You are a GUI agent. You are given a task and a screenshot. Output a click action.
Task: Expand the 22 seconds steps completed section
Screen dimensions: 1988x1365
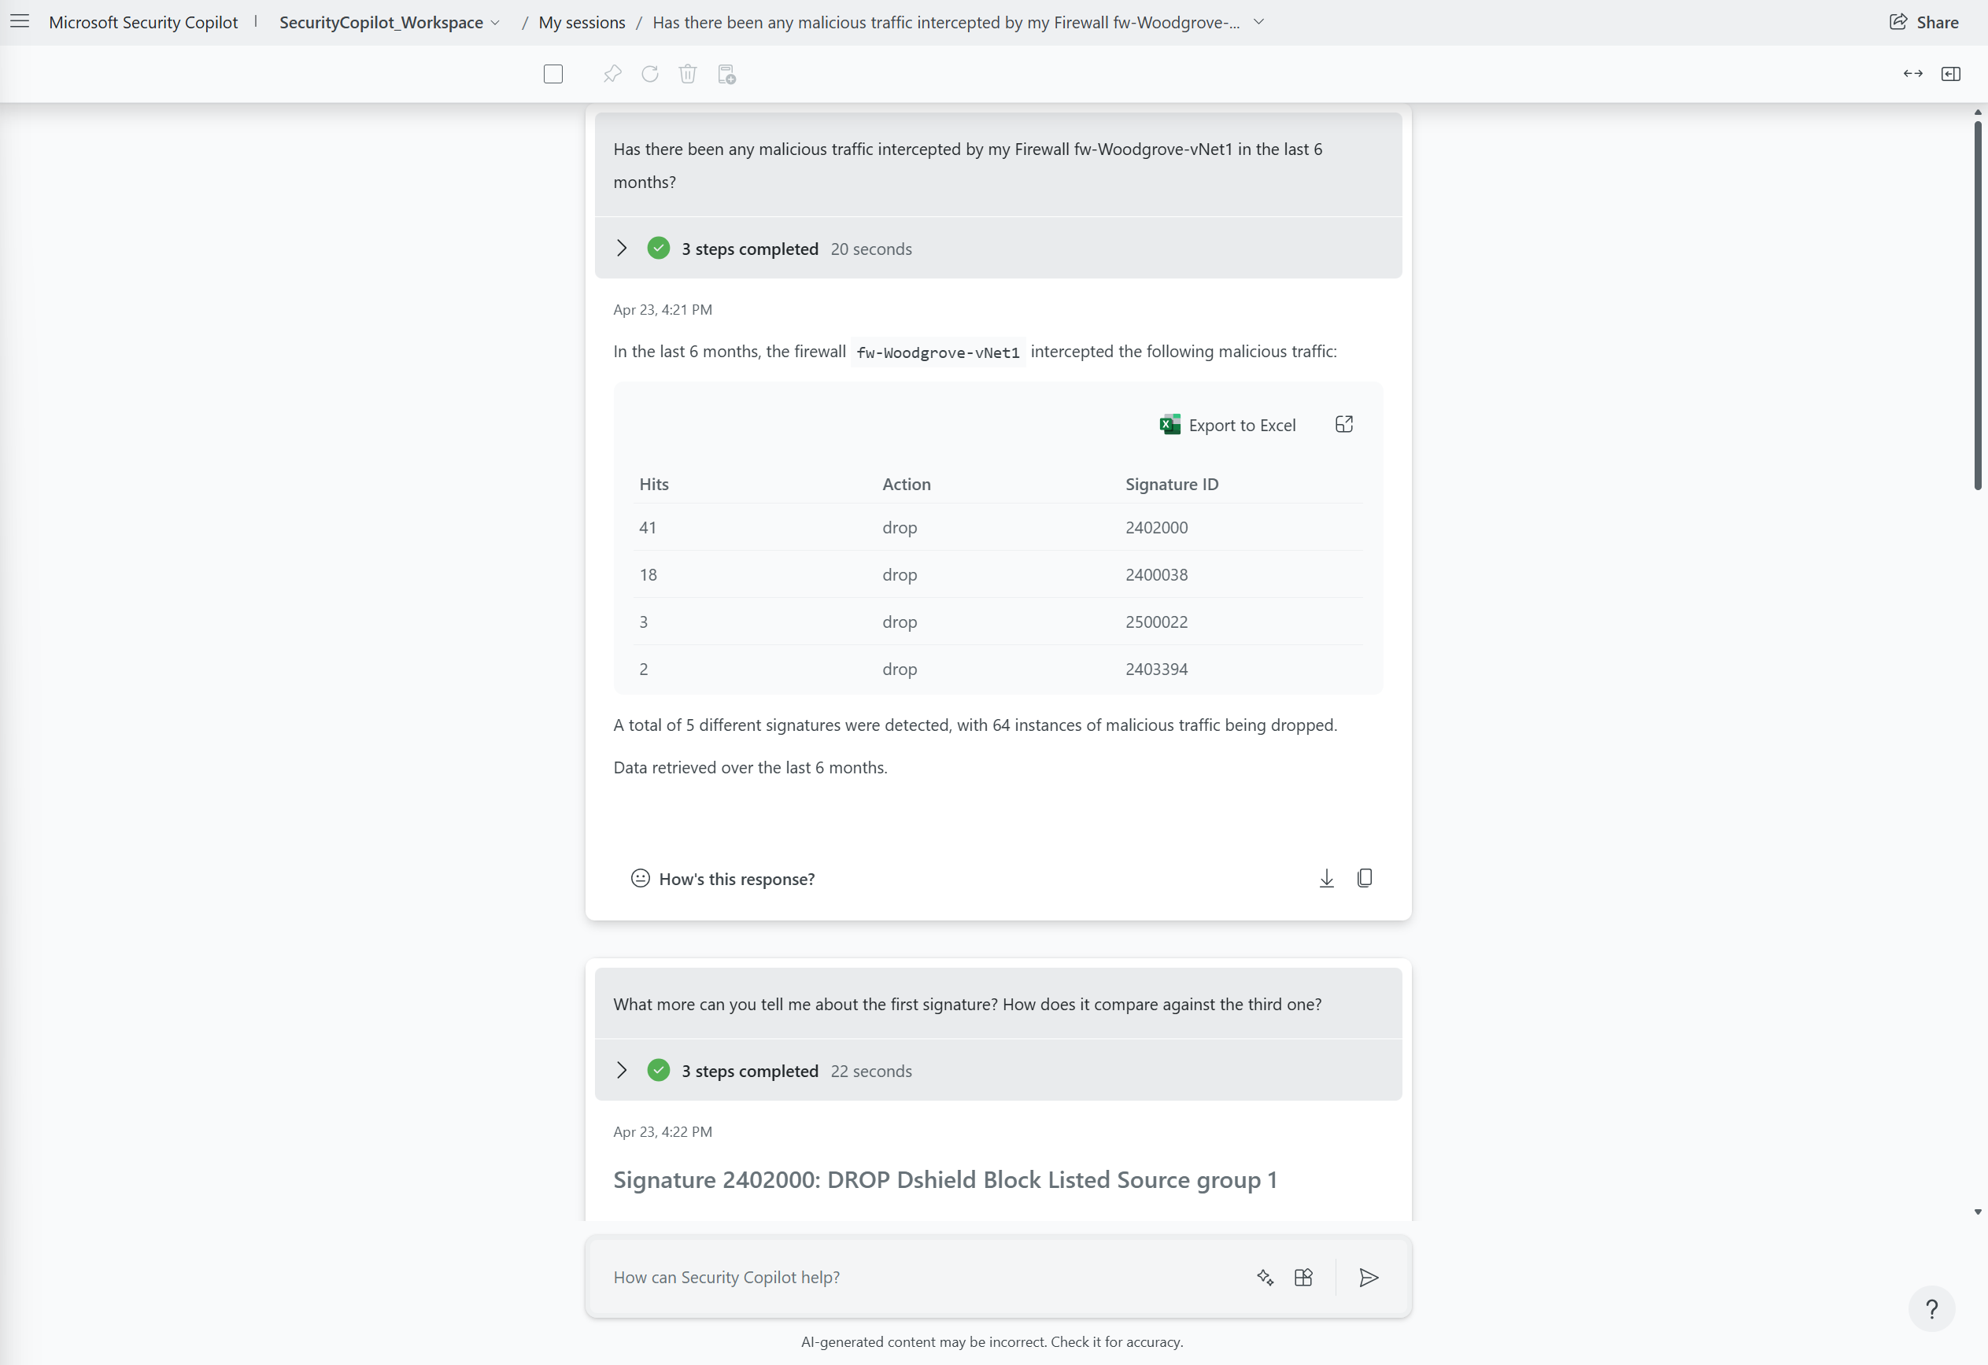[x=622, y=1070]
